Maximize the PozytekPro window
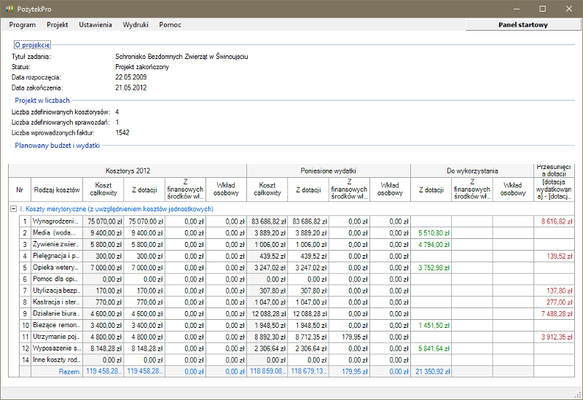The image size is (583, 400). click(542, 9)
